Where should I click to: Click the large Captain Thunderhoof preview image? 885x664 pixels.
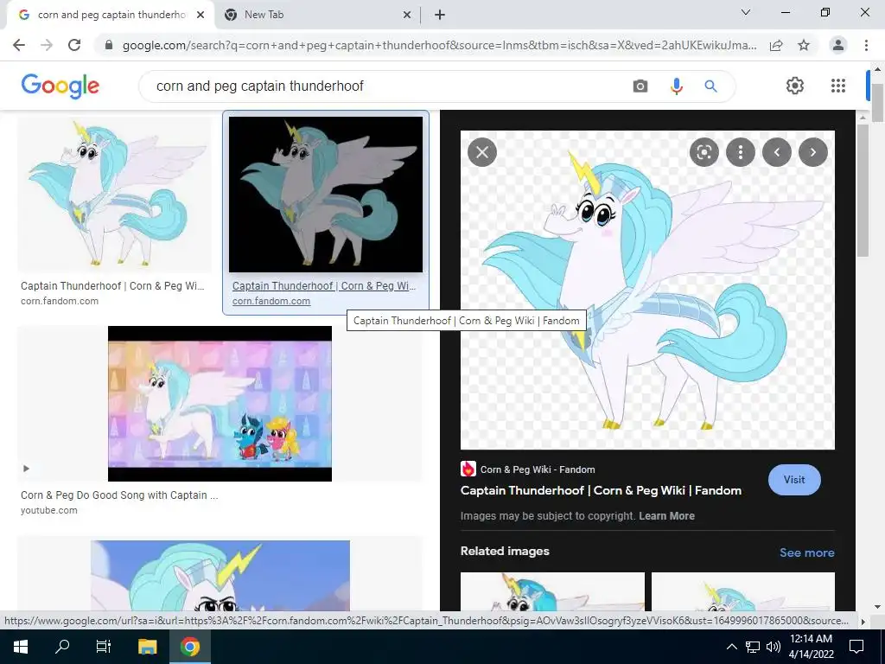click(x=647, y=290)
